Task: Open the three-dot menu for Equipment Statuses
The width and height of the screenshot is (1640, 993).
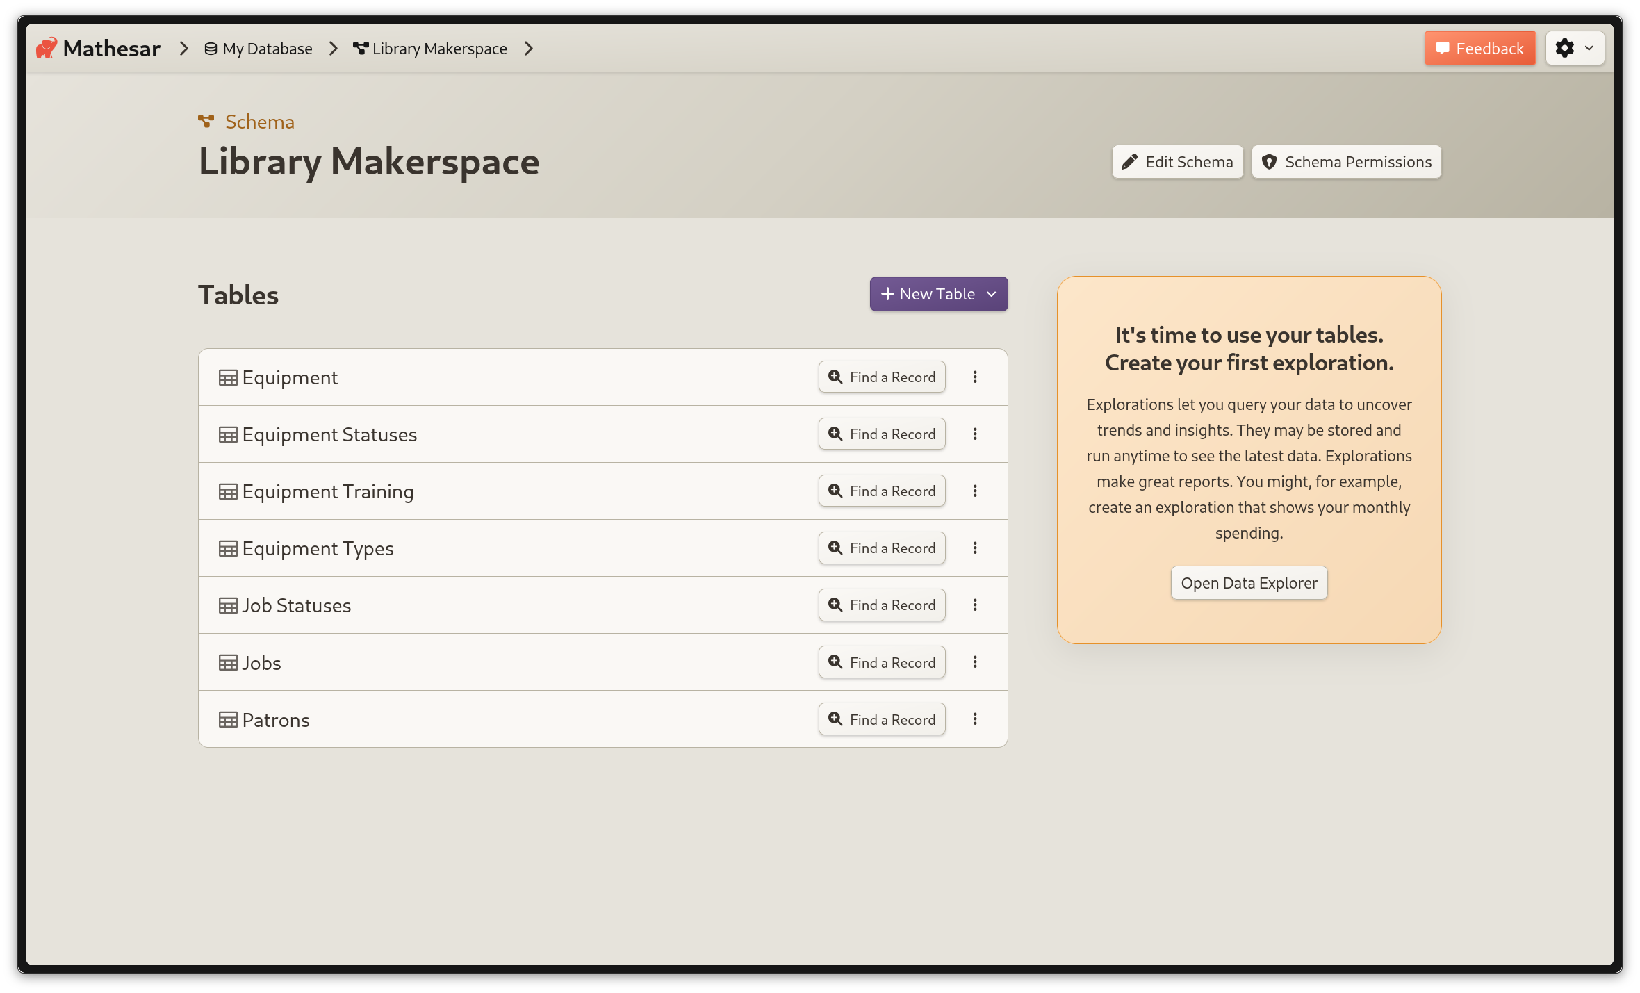Action: point(975,434)
